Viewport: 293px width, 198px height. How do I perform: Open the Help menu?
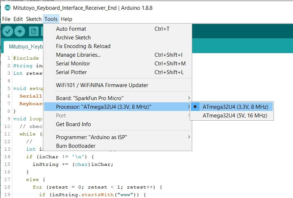coord(66,19)
